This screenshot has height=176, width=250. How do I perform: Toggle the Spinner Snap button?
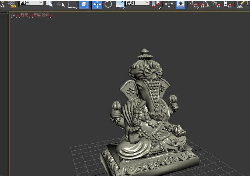click(228, 4)
